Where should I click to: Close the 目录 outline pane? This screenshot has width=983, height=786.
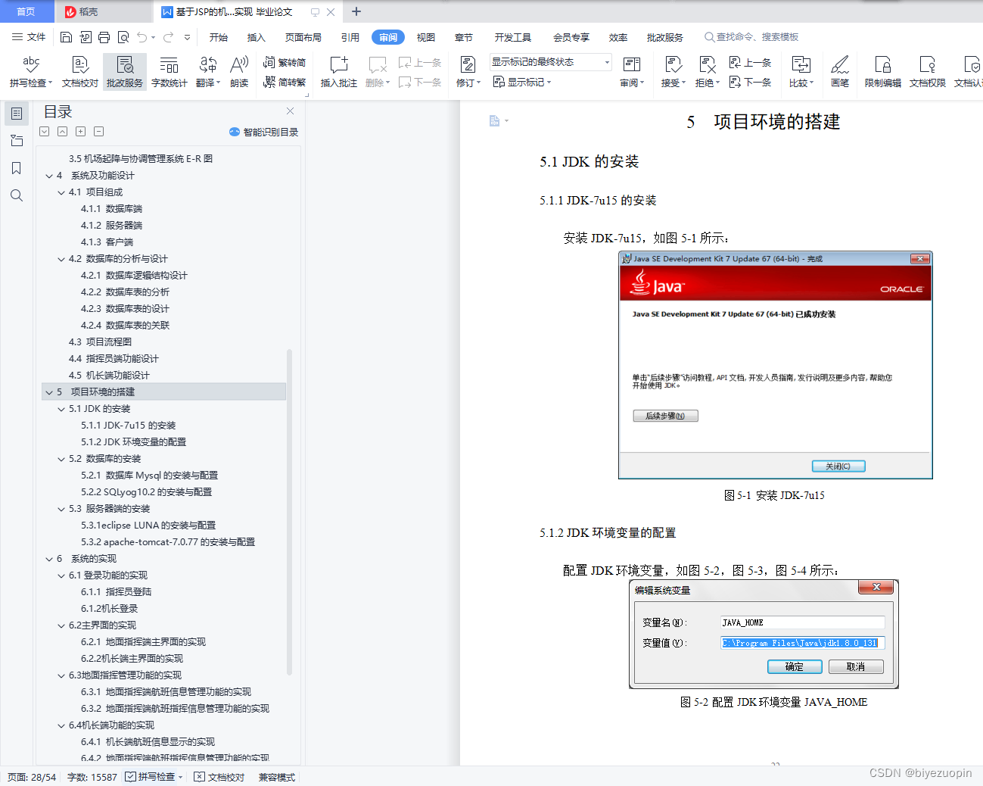click(x=290, y=111)
